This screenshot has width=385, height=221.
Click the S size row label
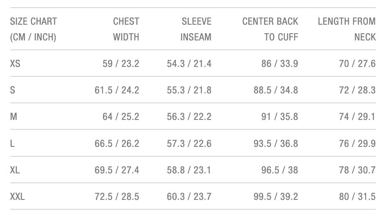tap(13, 90)
